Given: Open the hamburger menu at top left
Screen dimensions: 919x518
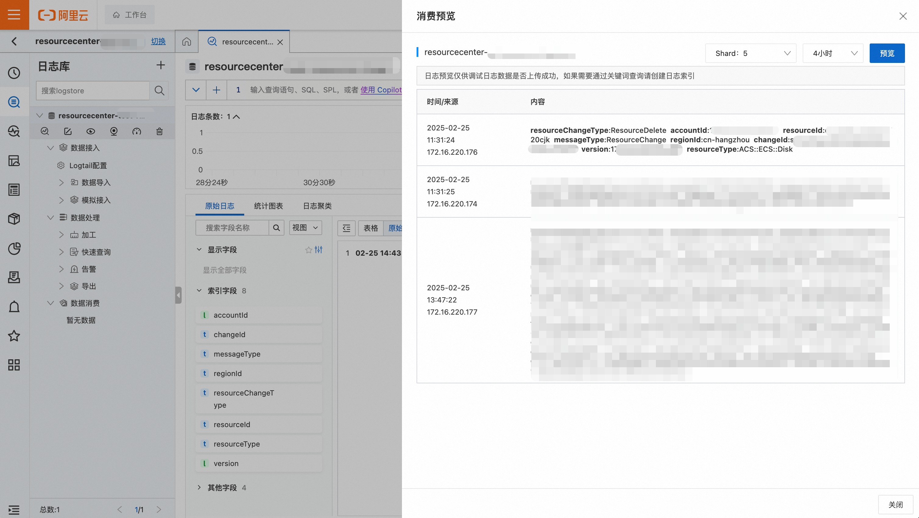Looking at the screenshot, I should click(x=14, y=15).
